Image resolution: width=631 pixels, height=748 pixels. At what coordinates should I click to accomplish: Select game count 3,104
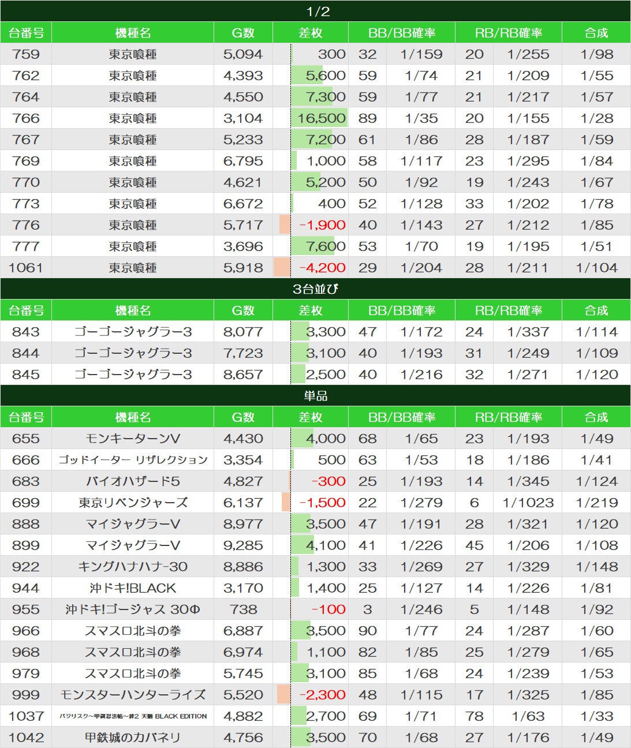click(243, 118)
